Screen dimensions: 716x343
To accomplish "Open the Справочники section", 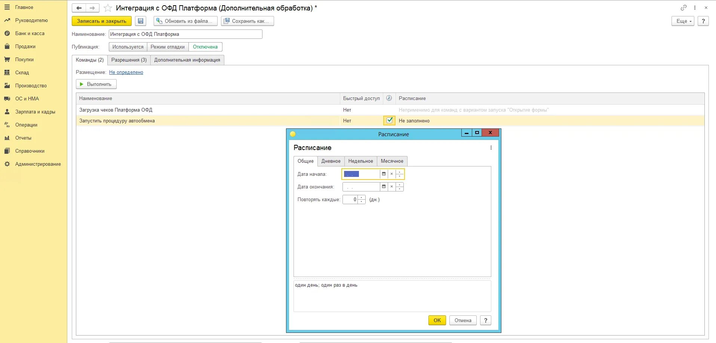I will 30,151.
